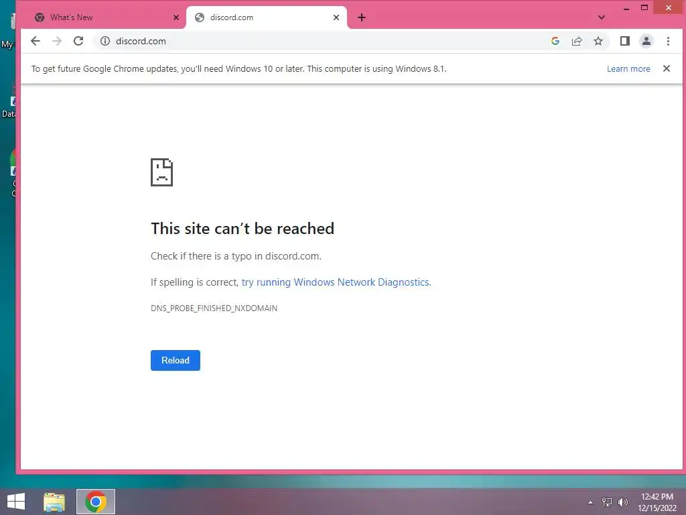
Task: Reload the page with the toolbar refresh icon
Action: pos(78,41)
